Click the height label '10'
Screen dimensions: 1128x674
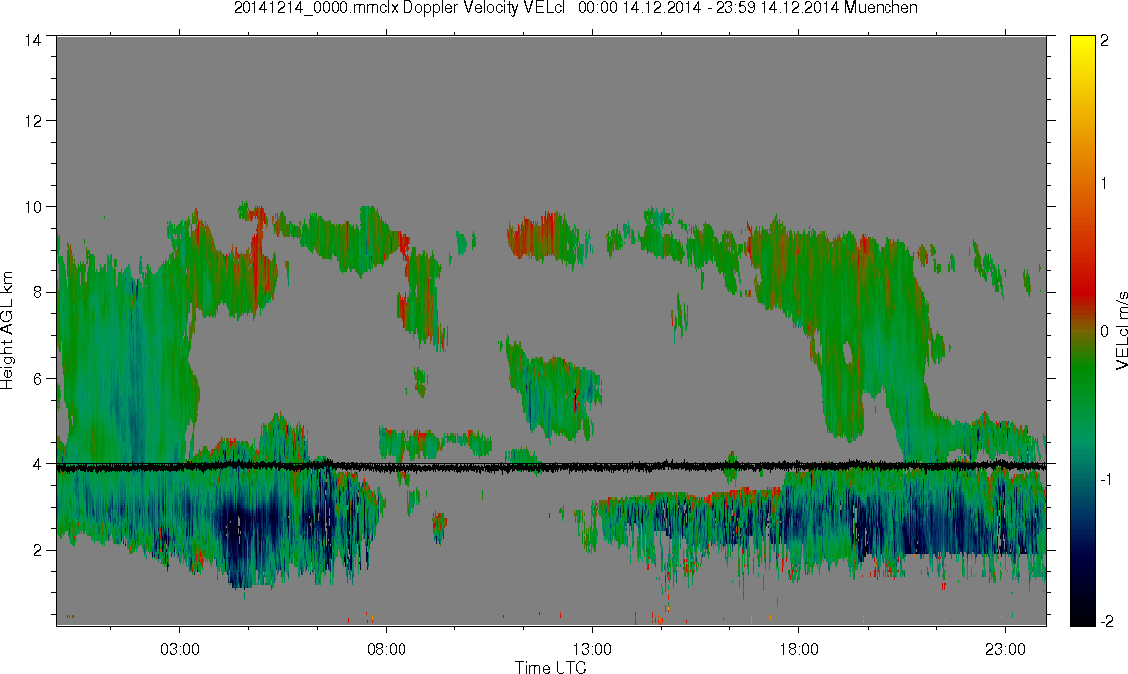pos(33,207)
